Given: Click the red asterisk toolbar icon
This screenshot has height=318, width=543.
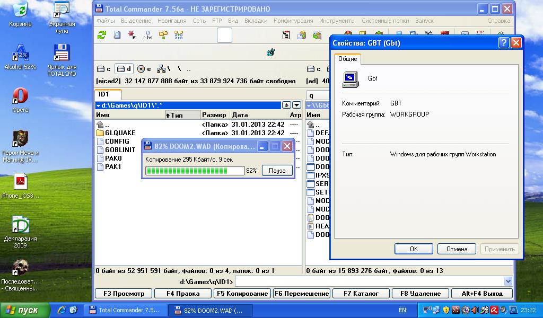Looking at the screenshot, I should 132,35.
